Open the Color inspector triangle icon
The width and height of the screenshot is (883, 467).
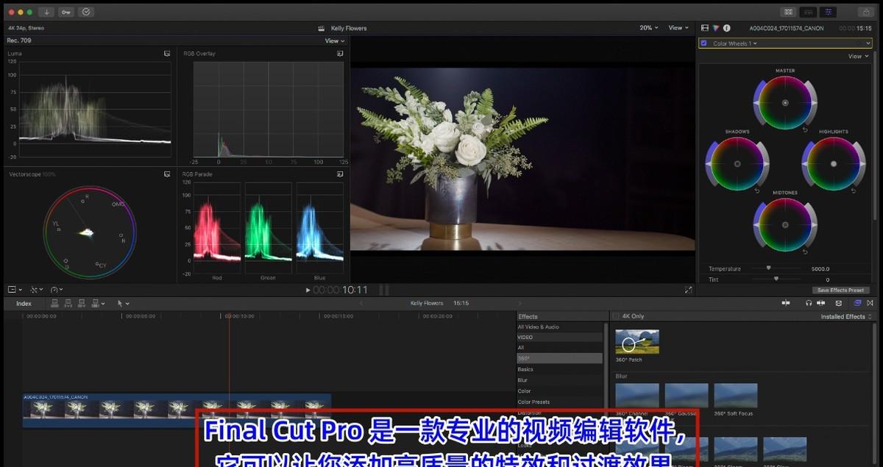[x=715, y=28]
